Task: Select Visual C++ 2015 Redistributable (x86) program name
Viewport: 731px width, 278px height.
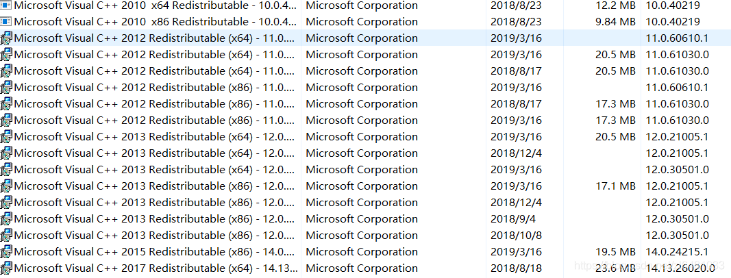Action: pyautogui.click(x=154, y=252)
